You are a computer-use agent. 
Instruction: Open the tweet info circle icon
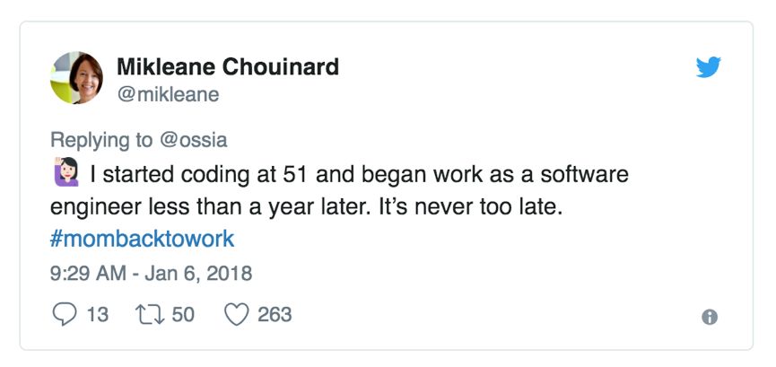(x=710, y=317)
